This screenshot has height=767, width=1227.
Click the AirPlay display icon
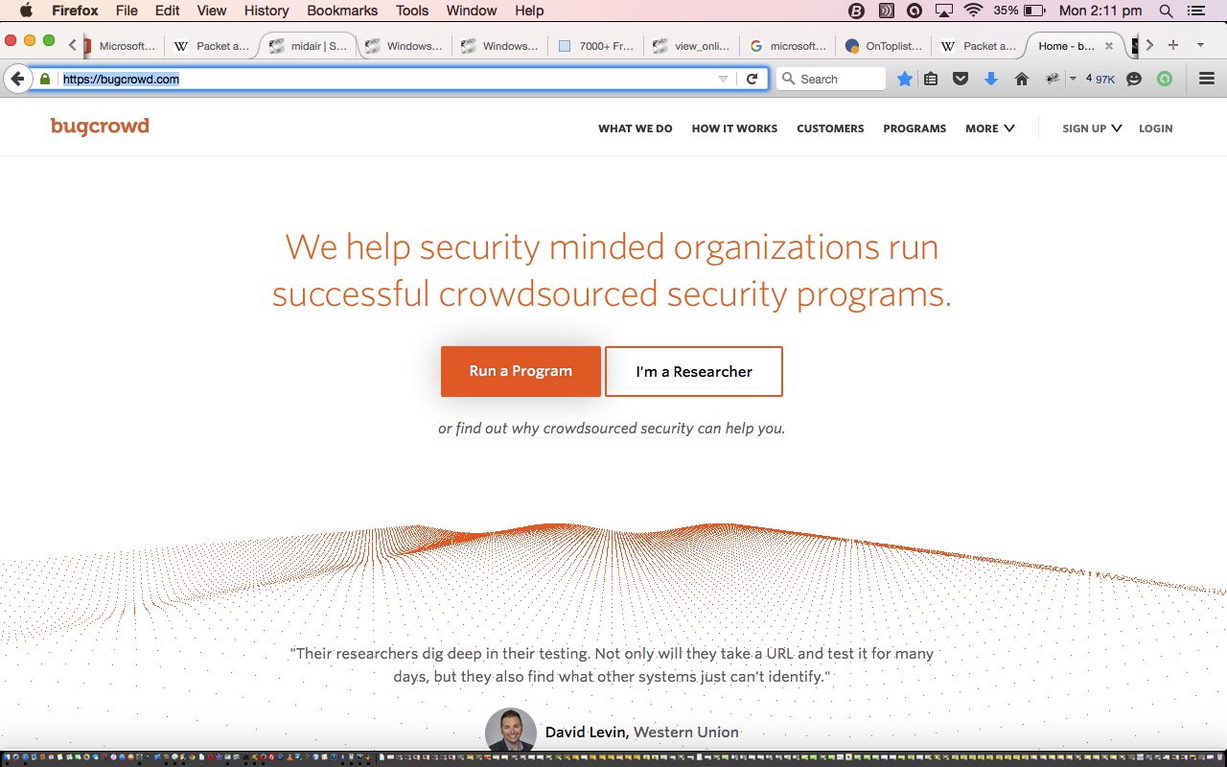[944, 11]
